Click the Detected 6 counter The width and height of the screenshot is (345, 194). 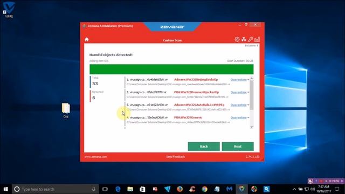pyautogui.click(x=97, y=95)
